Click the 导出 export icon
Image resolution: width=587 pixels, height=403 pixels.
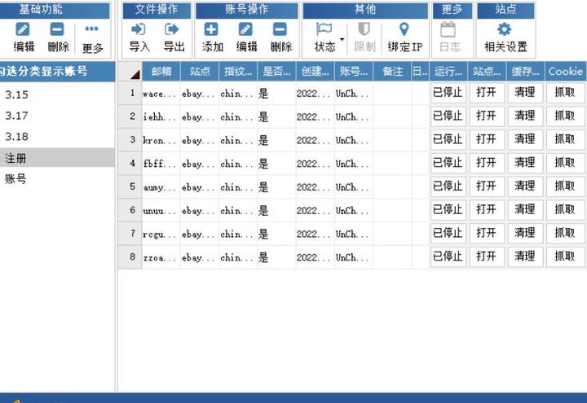coord(173,29)
